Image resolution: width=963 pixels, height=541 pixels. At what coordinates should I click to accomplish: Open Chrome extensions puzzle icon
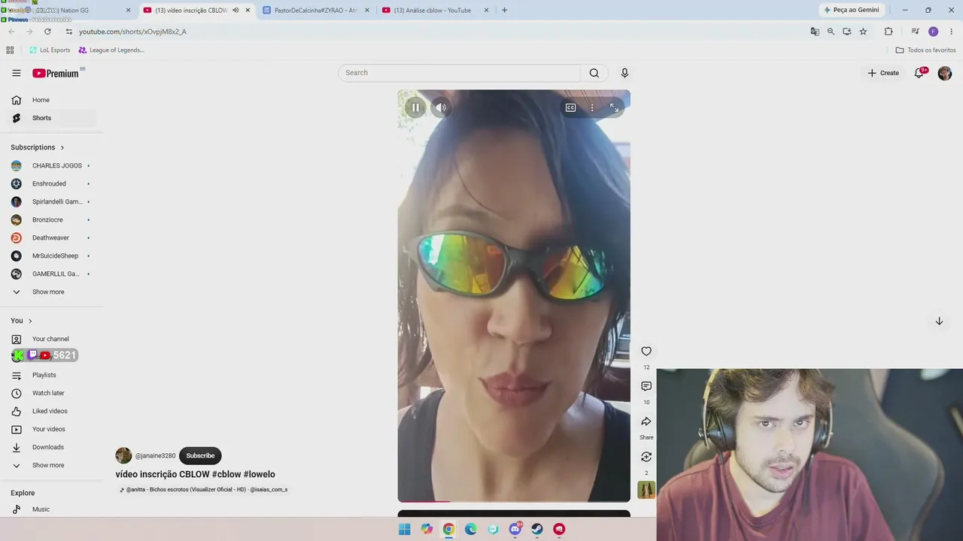[x=889, y=32]
